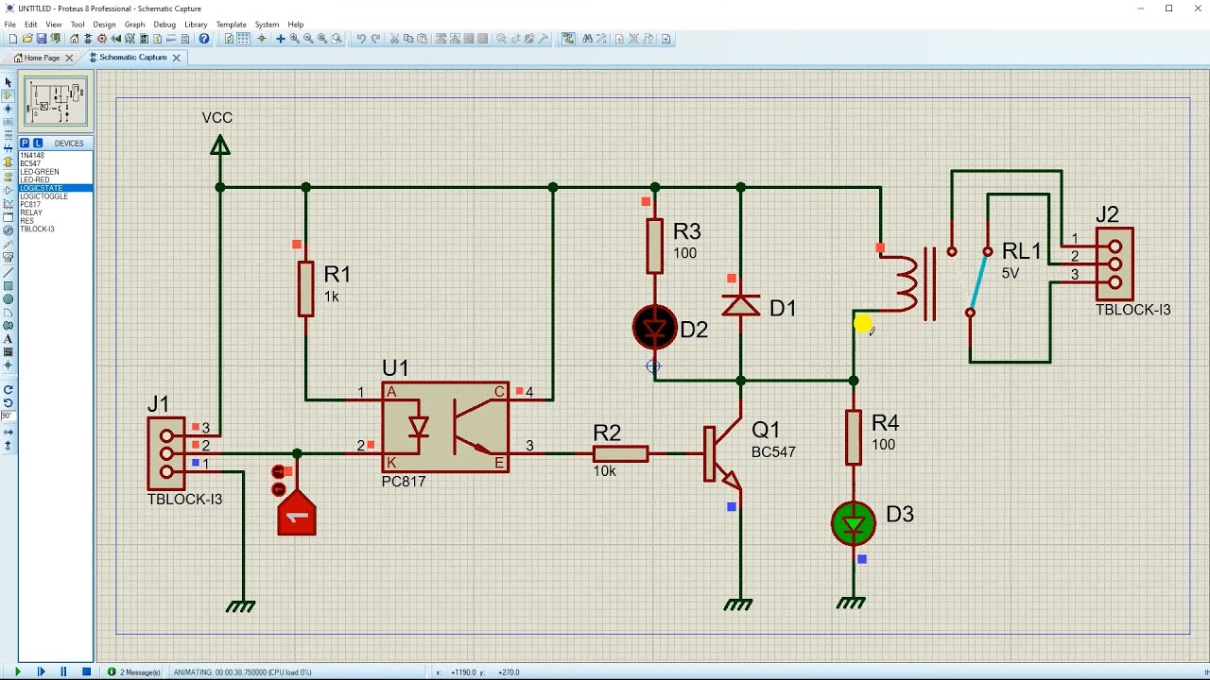Rotate clockwise using the side toolbar arrow

9,389
